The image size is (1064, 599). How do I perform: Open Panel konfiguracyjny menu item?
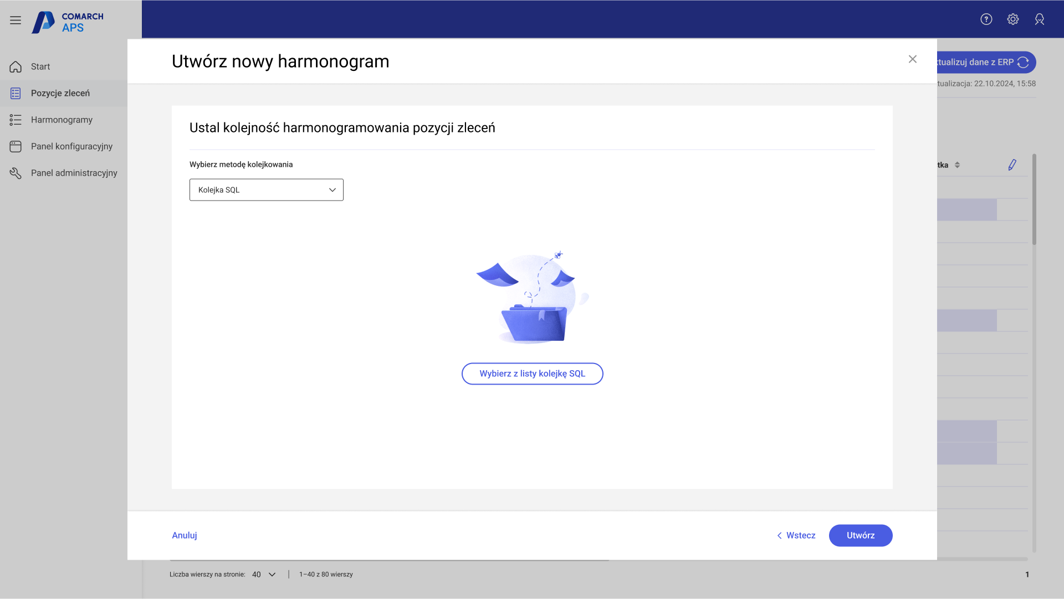pos(71,146)
